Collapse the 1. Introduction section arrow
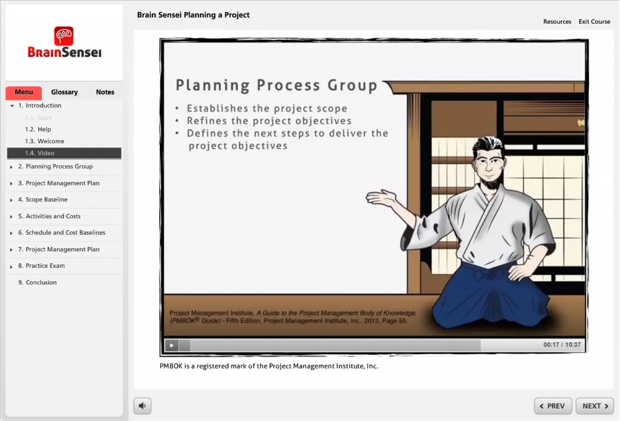The image size is (620, 421). 12,106
